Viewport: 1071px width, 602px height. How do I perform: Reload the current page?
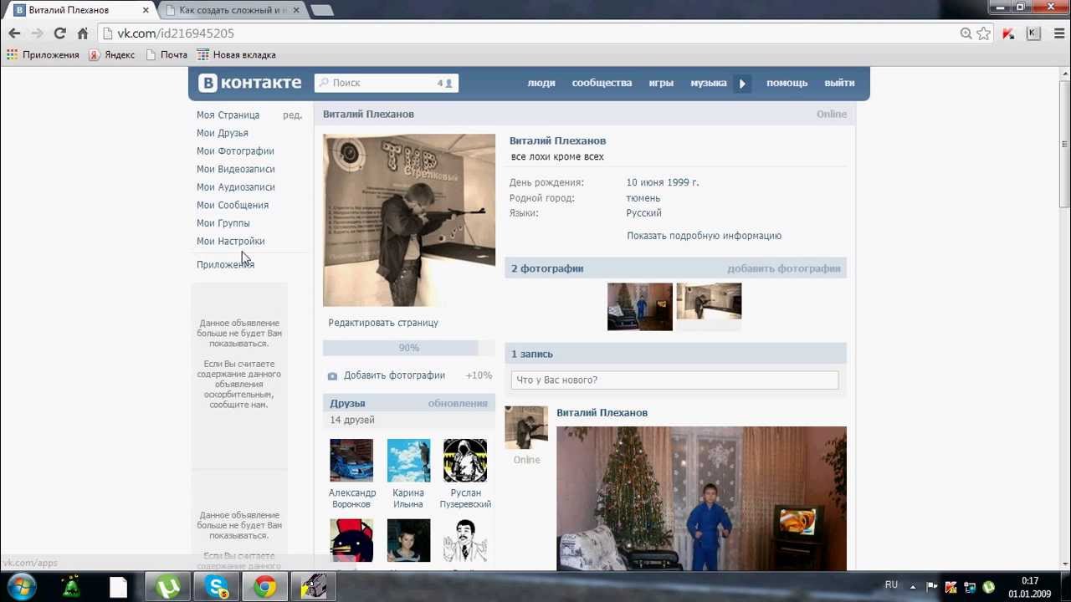click(59, 33)
